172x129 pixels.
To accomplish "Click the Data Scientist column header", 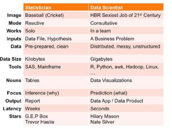I will pyautogui.click(x=126, y=7).
